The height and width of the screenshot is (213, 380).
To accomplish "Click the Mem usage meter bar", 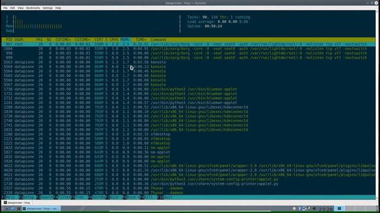I will click(93, 26).
